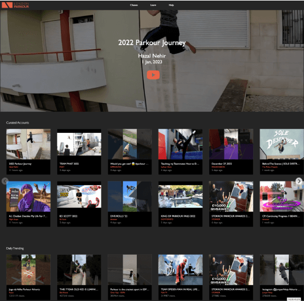304x301 pixels.
Task: Open the 'Teaching my Teammates' video thumbnail
Action: pyautogui.click(x=181, y=144)
